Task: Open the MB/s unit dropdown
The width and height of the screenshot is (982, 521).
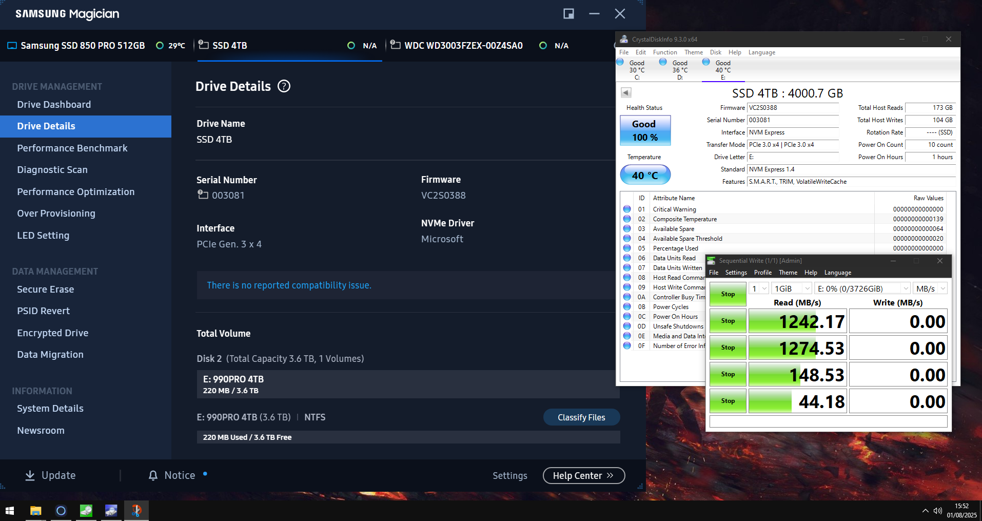Action: pos(930,288)
